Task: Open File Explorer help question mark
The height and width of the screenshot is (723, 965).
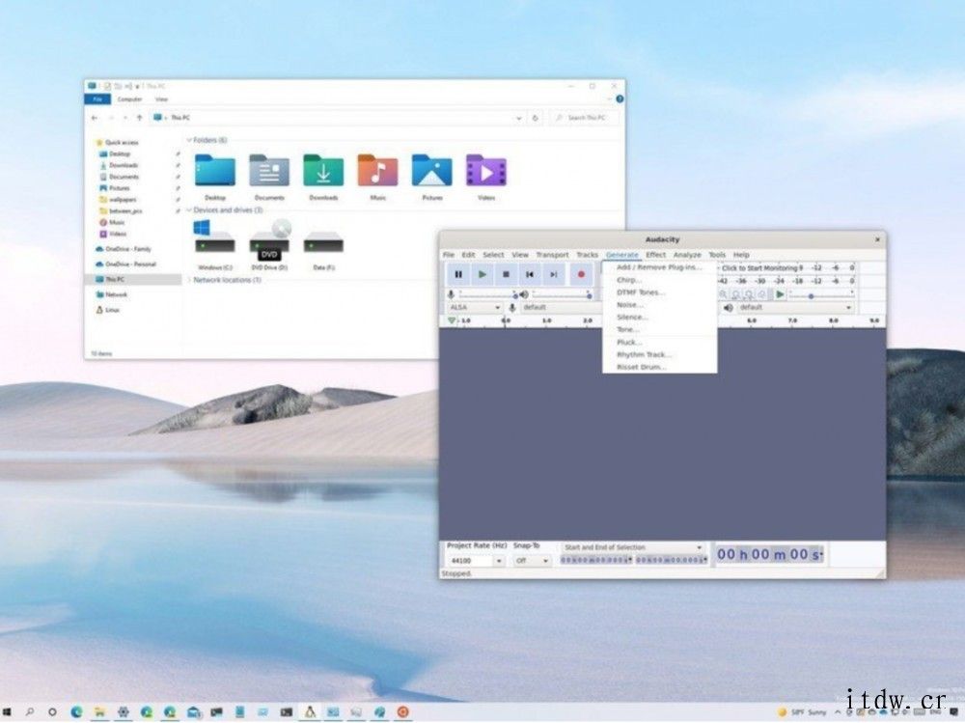Action: [x=620, y=98]
